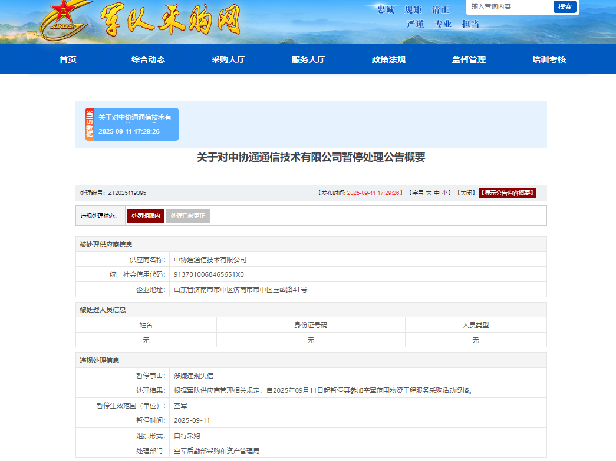Click the 忠诚 motto text in header
Image resolution: width=616 pixels, height=461 pixels.
point(386,10)
